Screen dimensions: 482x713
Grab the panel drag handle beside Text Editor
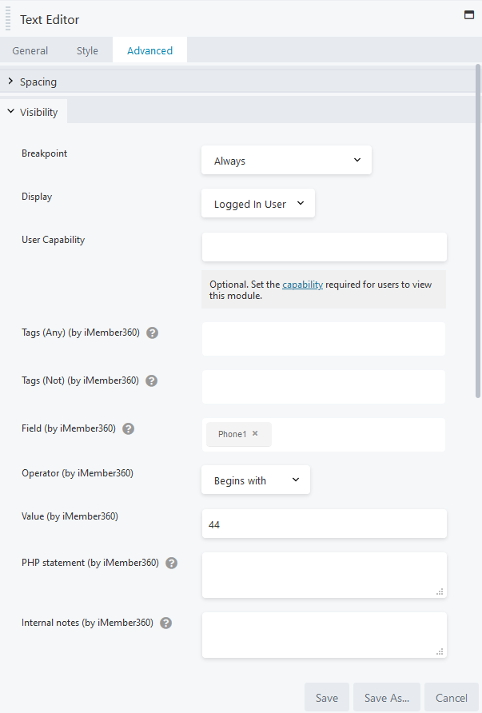point(8,19)
